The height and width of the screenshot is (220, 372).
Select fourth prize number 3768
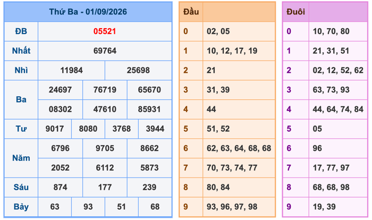coord(122,129)
